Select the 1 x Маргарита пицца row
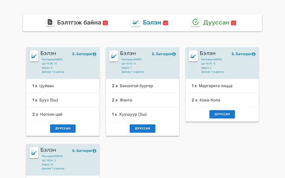285x178 pixels. [222, 86]
